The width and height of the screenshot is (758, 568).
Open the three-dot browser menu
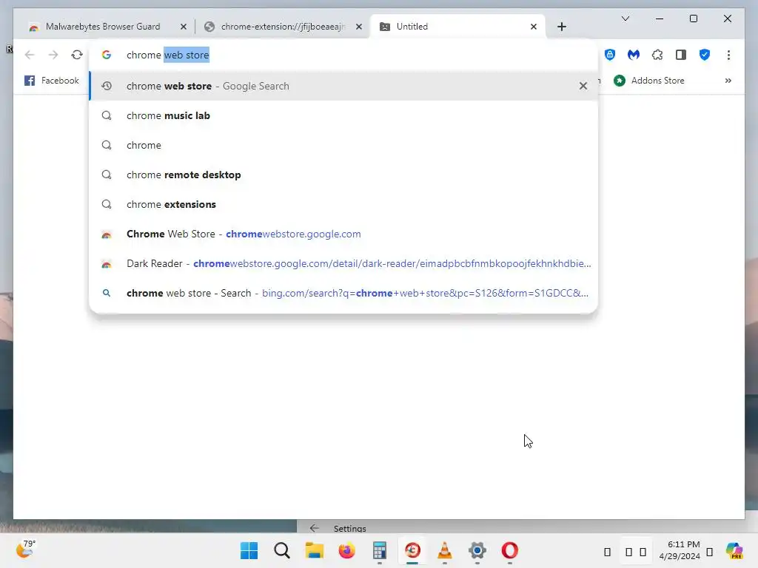click(x=728, y=55)
